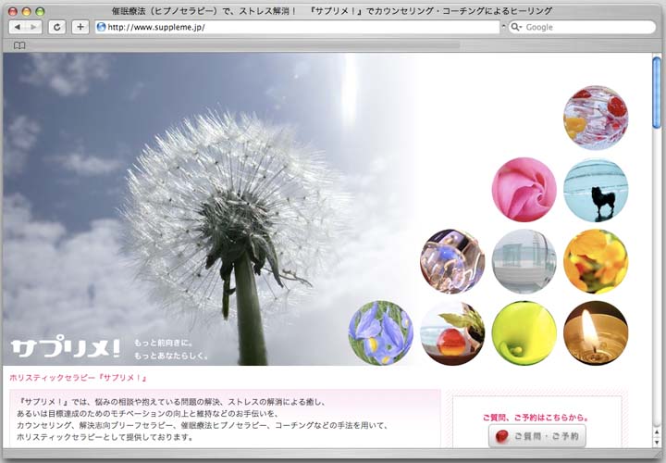Click the サプリメ! logo on banner
This screenshot has height=463, width=666.
coord(66,348)
